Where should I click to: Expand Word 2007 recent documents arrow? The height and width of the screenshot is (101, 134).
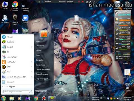point(32,77)
